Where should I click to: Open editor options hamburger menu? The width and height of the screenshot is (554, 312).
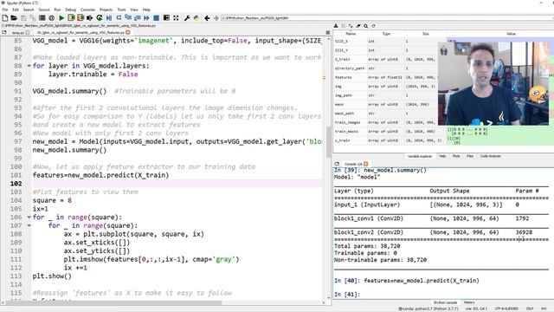pyautogui.click(x=328, y=32)
